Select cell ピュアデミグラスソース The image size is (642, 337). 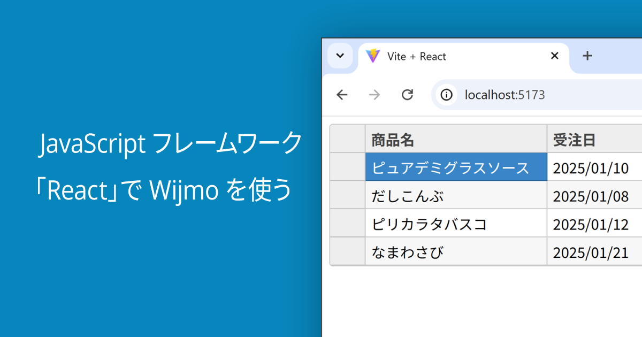tap(456, 167)
